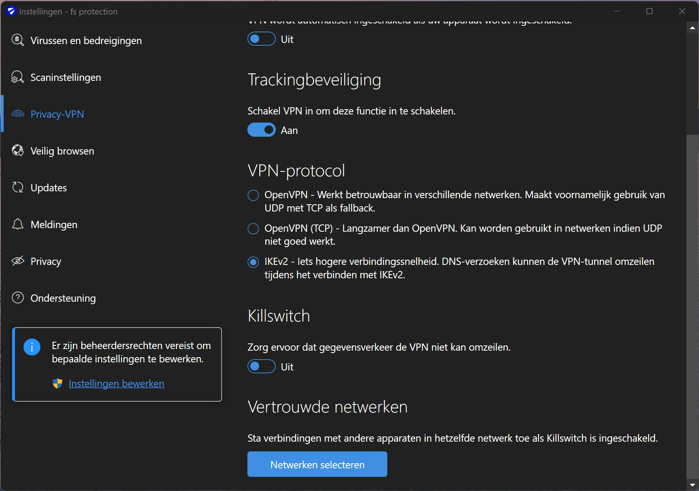Turn off the Trackingbeveiliging toggle

click(262, 130)
